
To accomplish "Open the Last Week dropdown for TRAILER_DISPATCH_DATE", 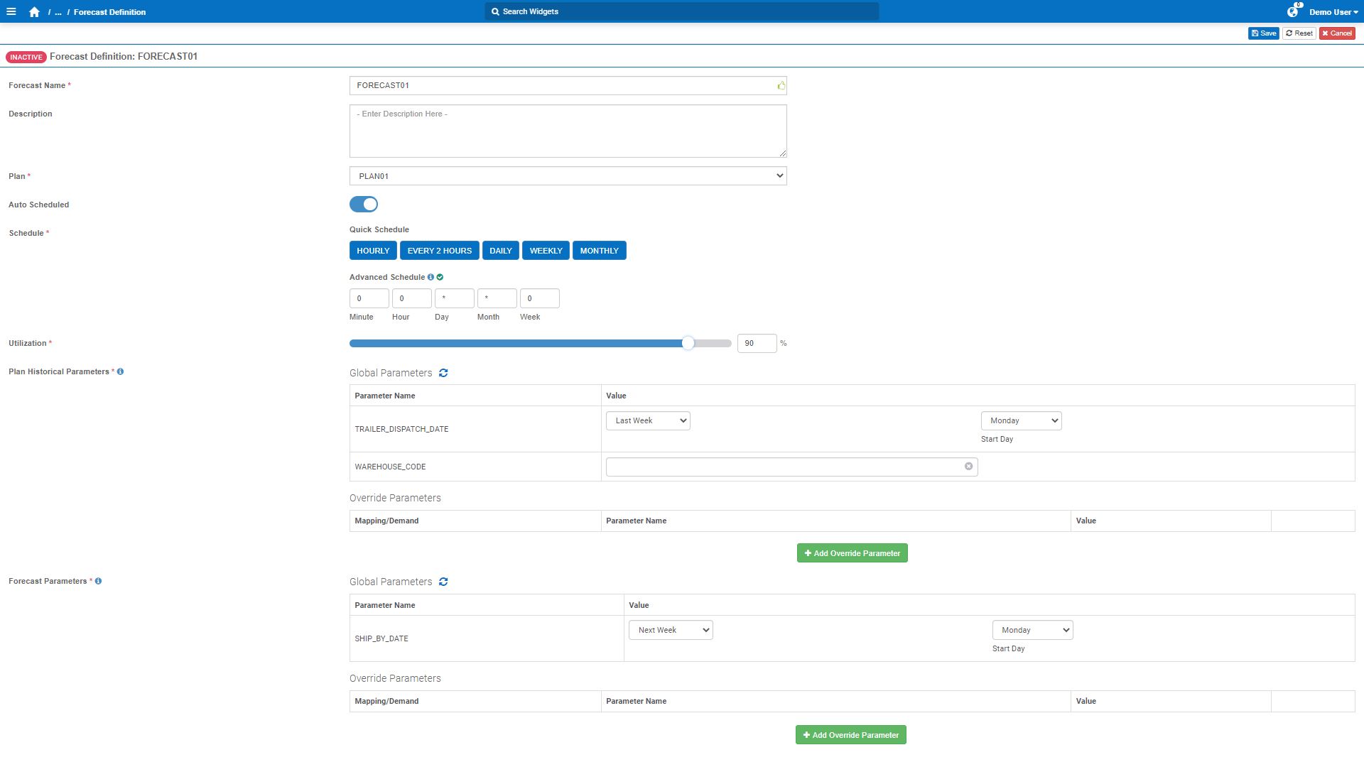I will (x=648, y=420).
